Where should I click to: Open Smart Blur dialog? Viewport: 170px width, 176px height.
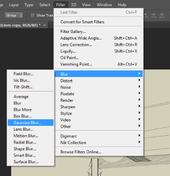tap(30, 155)
